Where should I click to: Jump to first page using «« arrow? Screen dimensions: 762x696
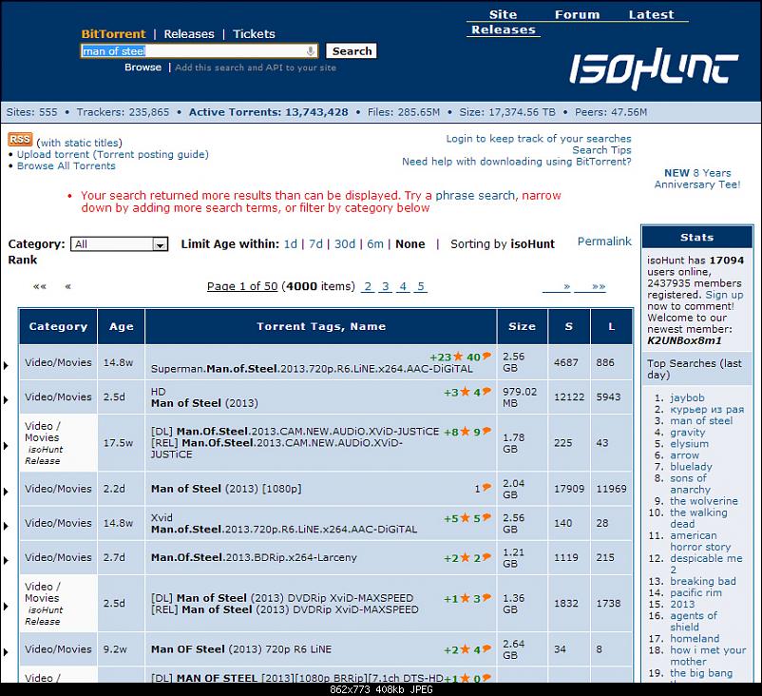[x=39, y=286]
